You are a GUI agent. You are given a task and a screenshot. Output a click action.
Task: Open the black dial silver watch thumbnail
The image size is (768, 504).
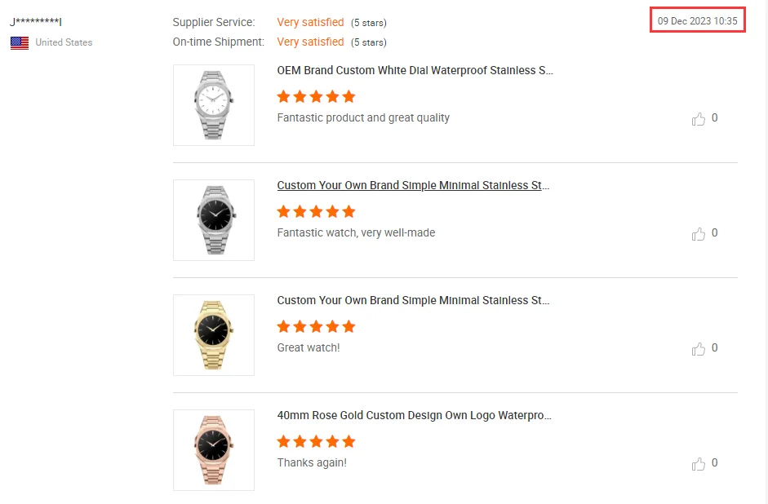pos(214,220)
